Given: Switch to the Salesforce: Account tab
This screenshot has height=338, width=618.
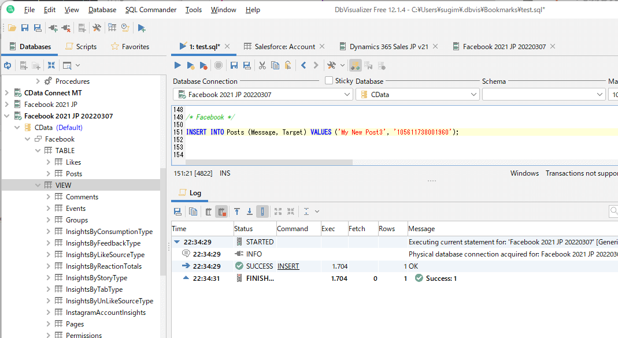Looking at the screenshot, I should pyautogui.click(x=284, y=47).
